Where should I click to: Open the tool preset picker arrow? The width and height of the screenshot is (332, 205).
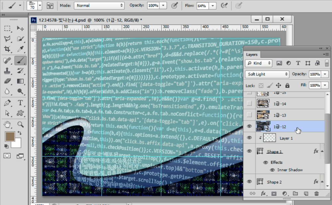click(x=20, y=6)
